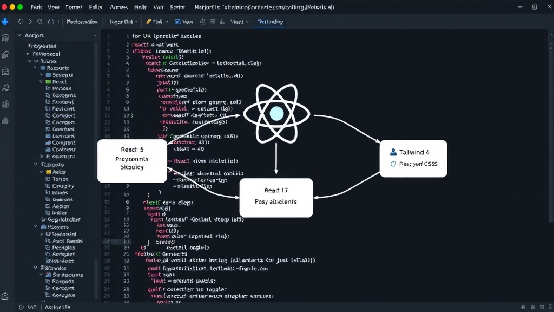The height and width of the screenshot is (312, 554).
Task: Select the Congrent folder in tree
Action: coord(61,142)
